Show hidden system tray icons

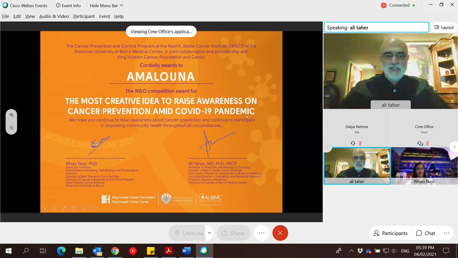(351, 251)
